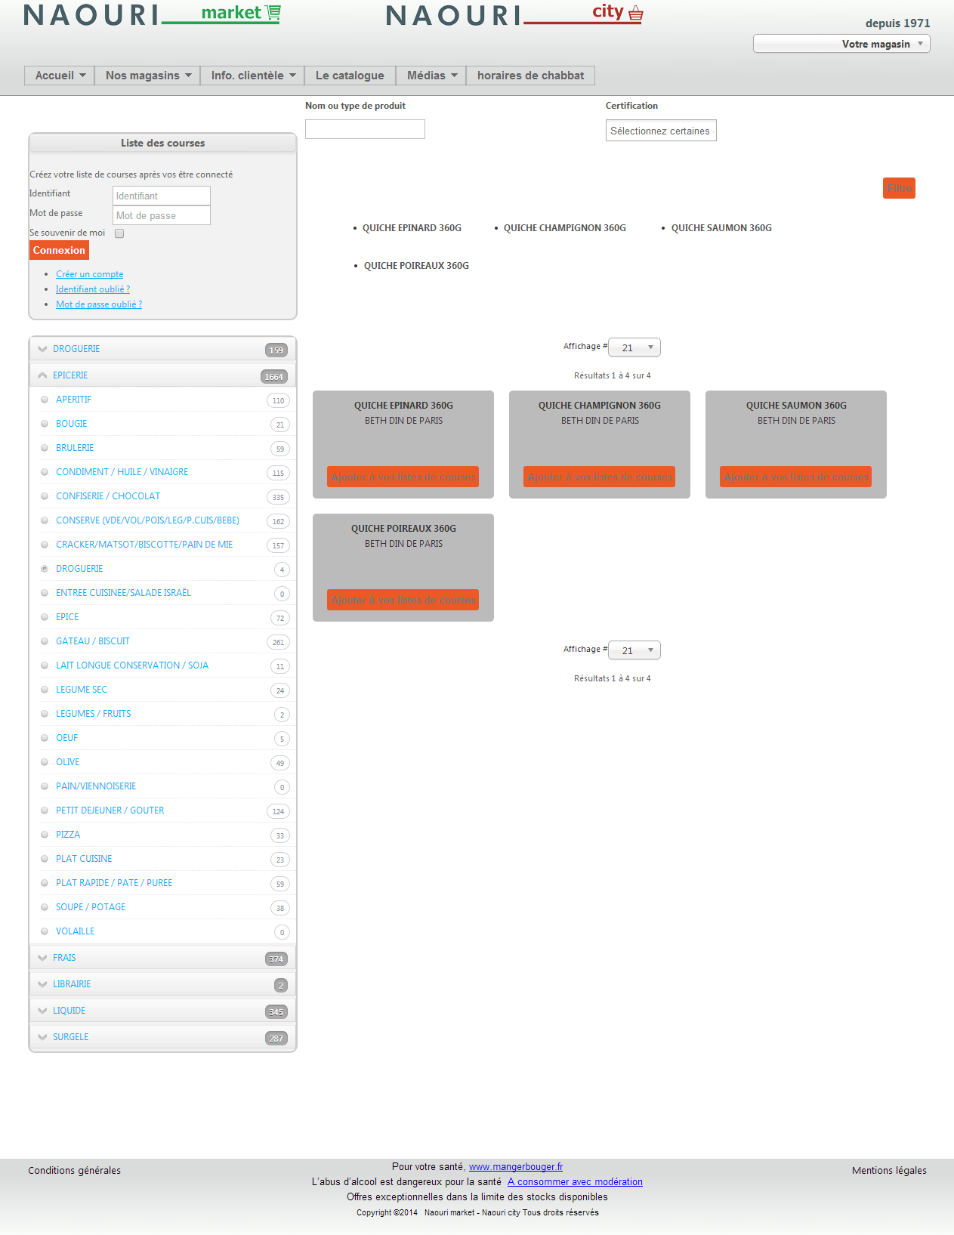Open the VOLAILLE category
954x1235 pixels.
click(x=76, y=931)
